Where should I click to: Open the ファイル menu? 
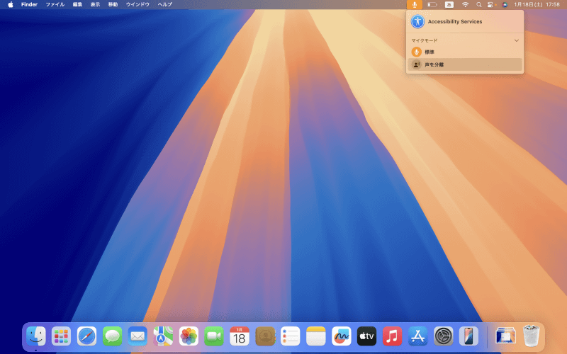coord(55,5)
